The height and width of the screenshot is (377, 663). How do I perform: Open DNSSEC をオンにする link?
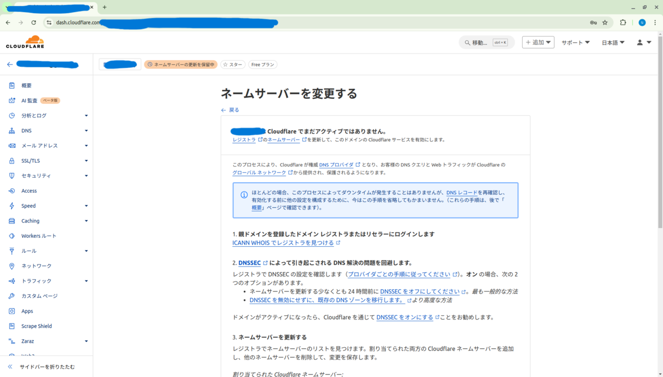pyautogui.click(x=405, y=317)
